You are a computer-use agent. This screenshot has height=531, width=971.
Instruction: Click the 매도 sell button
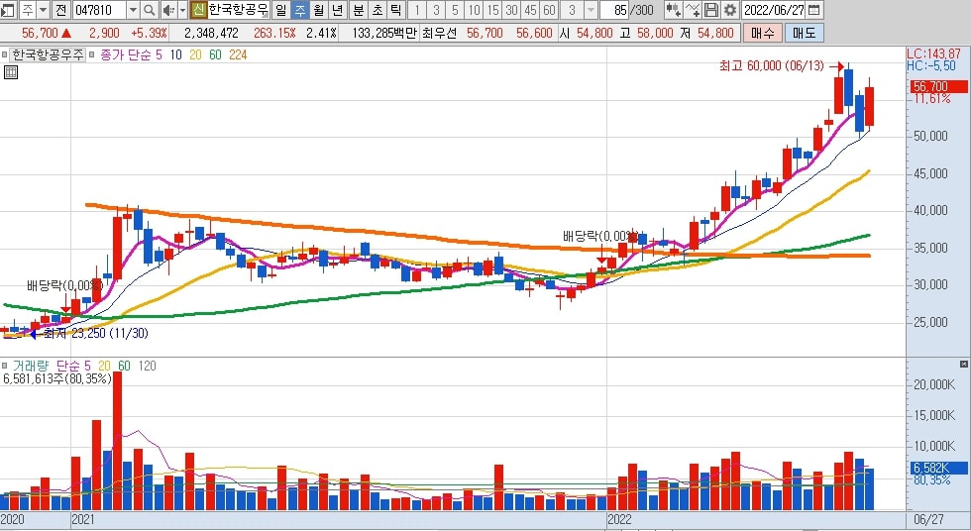[804, 34]
